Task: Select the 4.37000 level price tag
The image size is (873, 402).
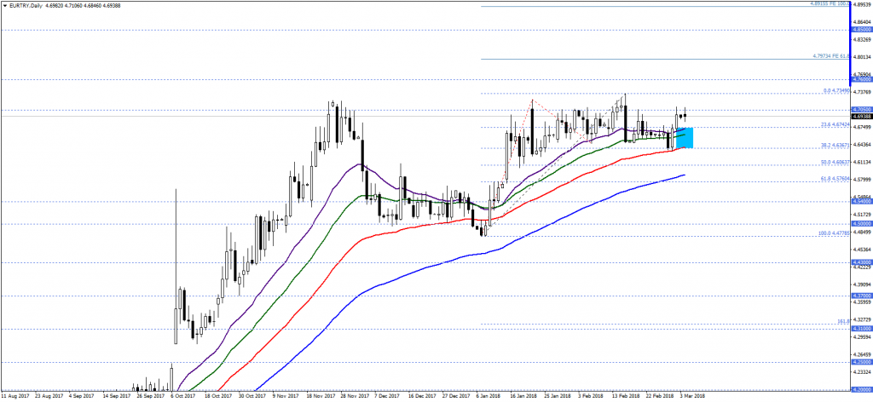Action: click(861, 296)
